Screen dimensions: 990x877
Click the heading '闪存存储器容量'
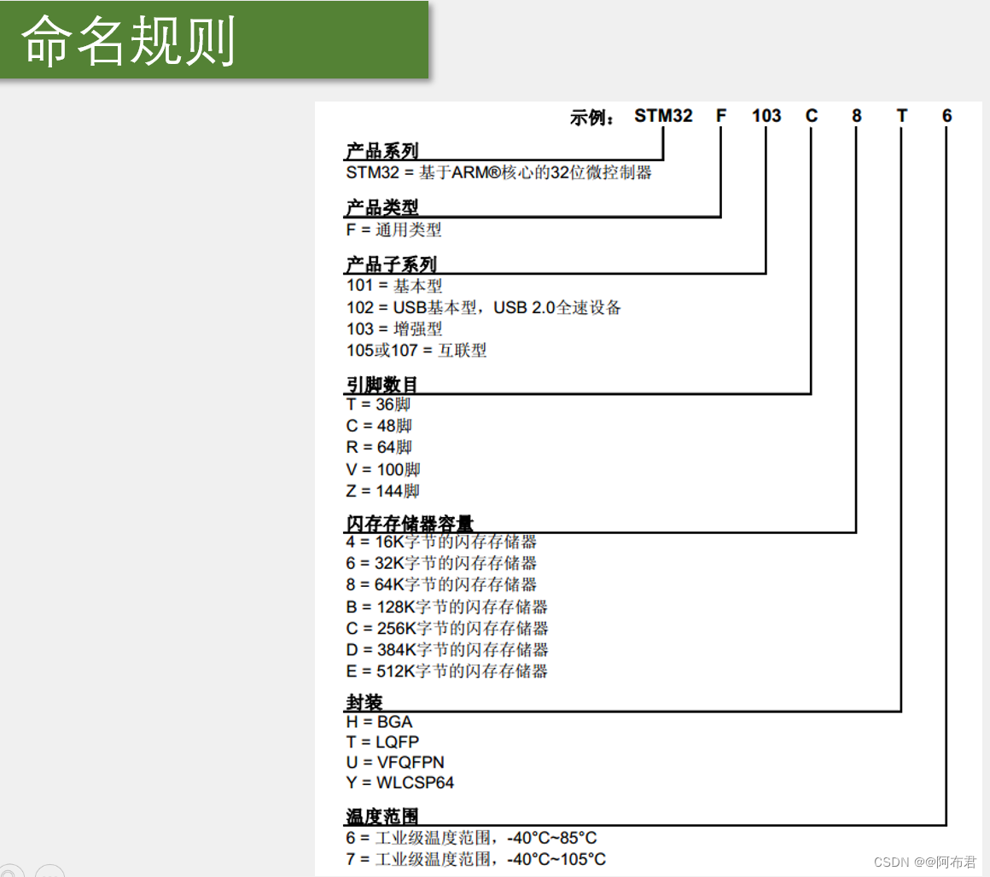[x=409, y=523]
